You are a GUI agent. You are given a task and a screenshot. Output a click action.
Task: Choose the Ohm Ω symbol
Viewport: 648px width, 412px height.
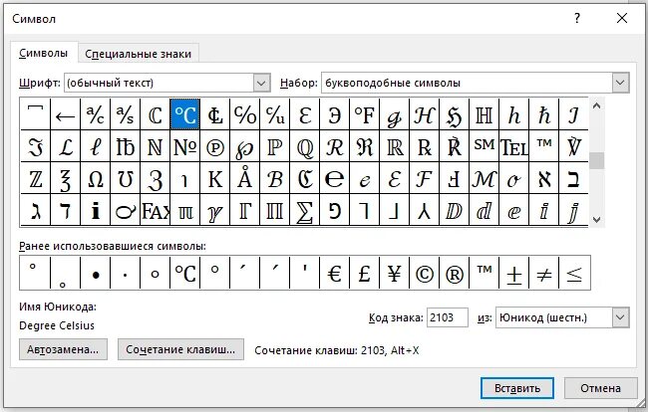coord(95,178)
